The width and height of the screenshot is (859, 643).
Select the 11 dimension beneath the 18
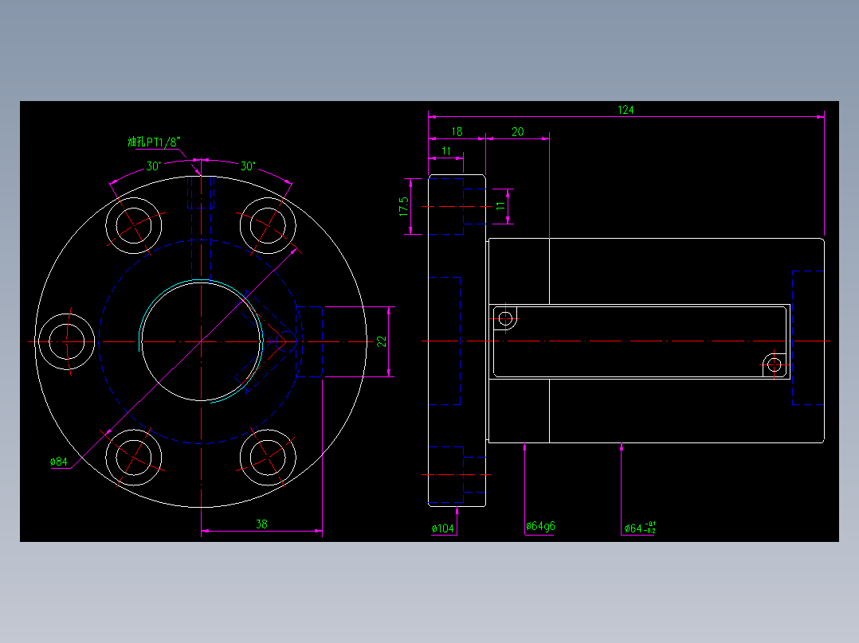click(446, 151)
